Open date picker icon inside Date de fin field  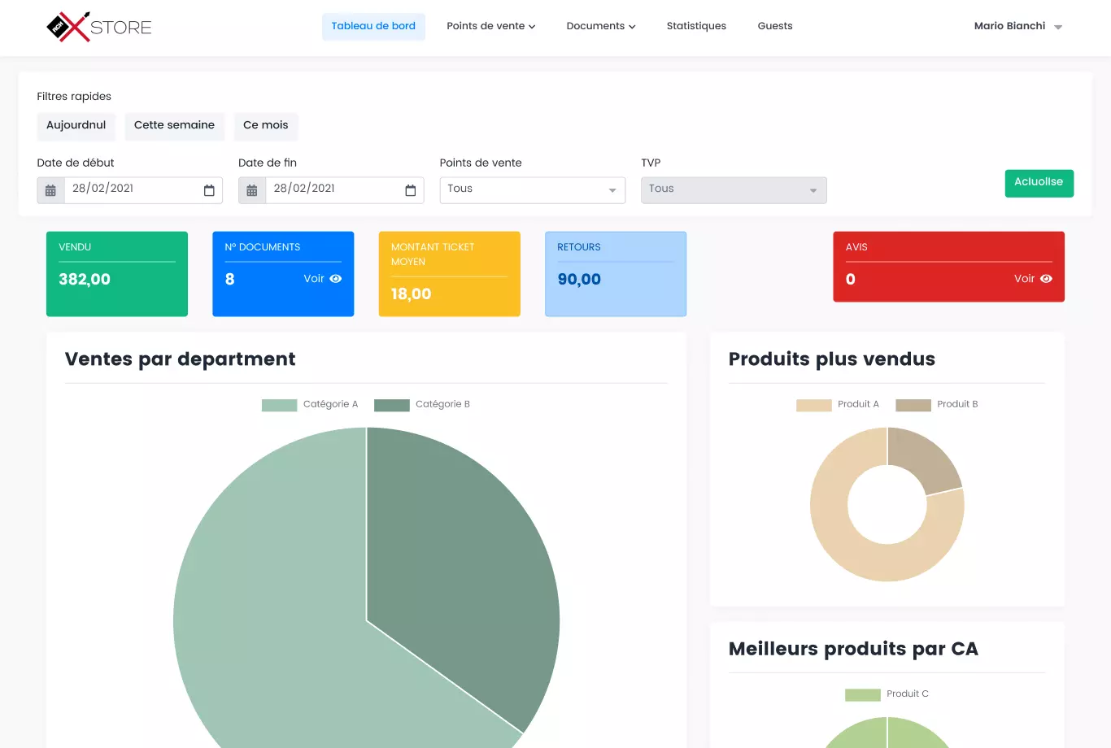(411, 190)
